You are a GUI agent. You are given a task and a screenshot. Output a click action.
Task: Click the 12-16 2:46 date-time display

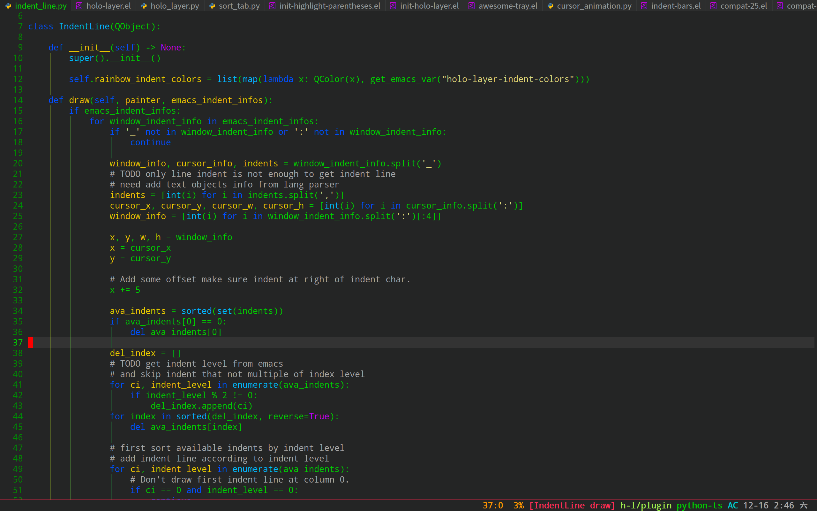[768, 505]
